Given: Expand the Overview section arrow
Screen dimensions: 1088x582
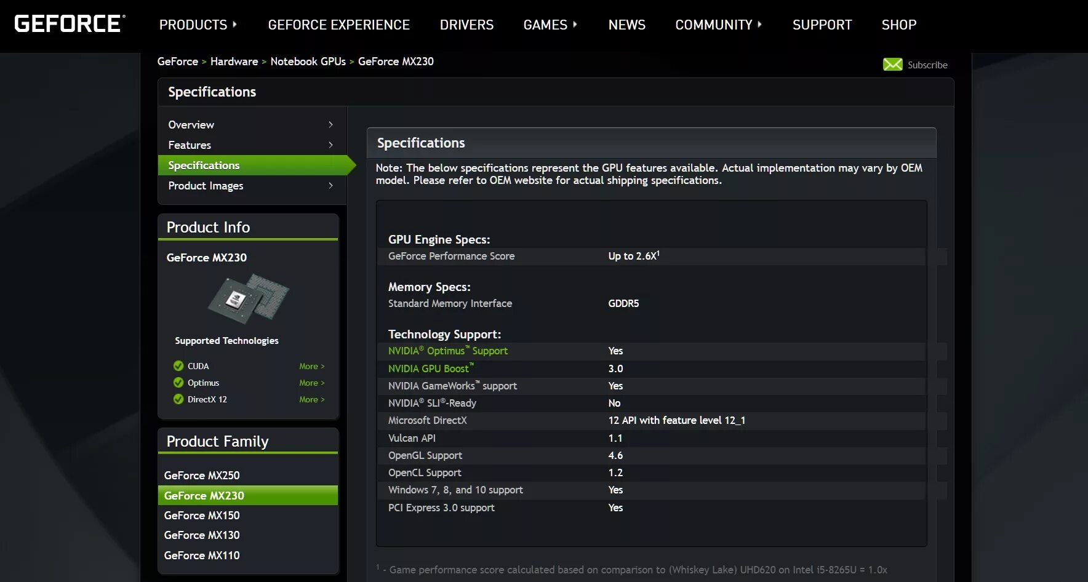Looking at the screenshot, I should coord(330,125).
